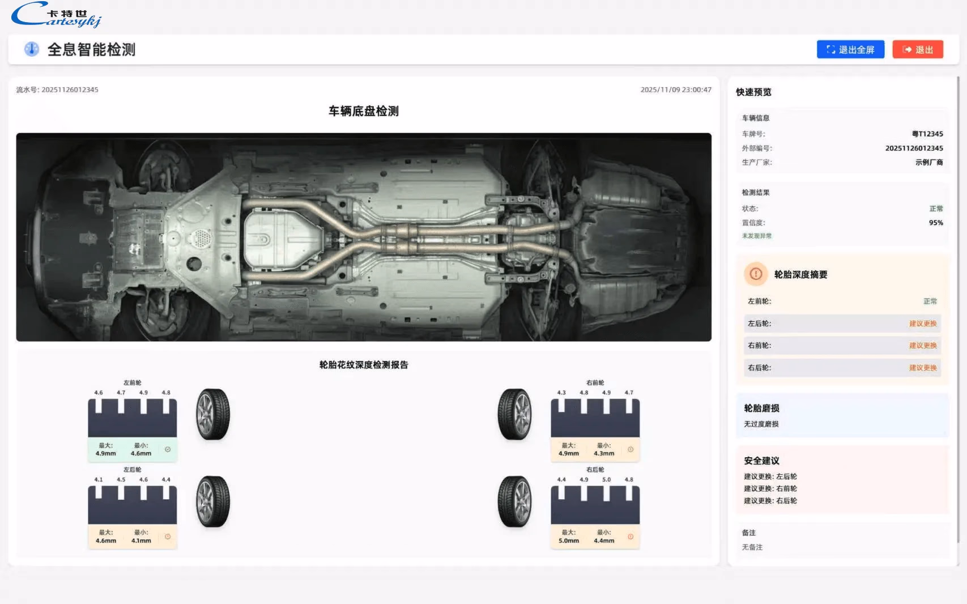This screenshot has height=604, width=967.
Task: Click the vehicle chassis scan image
Action: 364,237
